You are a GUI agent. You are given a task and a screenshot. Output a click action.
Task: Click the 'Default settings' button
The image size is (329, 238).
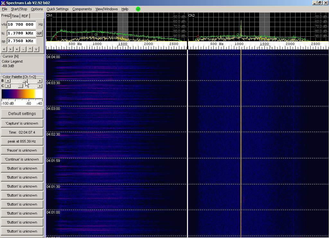[x=22, y=114]
